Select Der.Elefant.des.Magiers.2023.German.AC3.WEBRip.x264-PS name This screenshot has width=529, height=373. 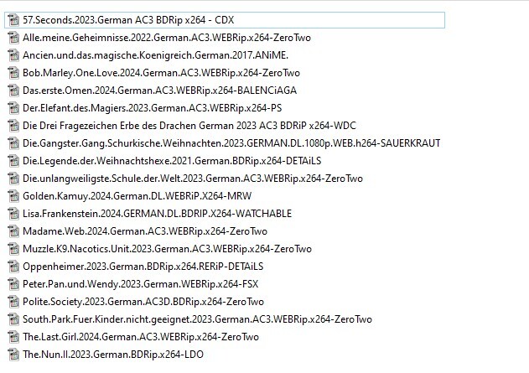pos(152,108)
